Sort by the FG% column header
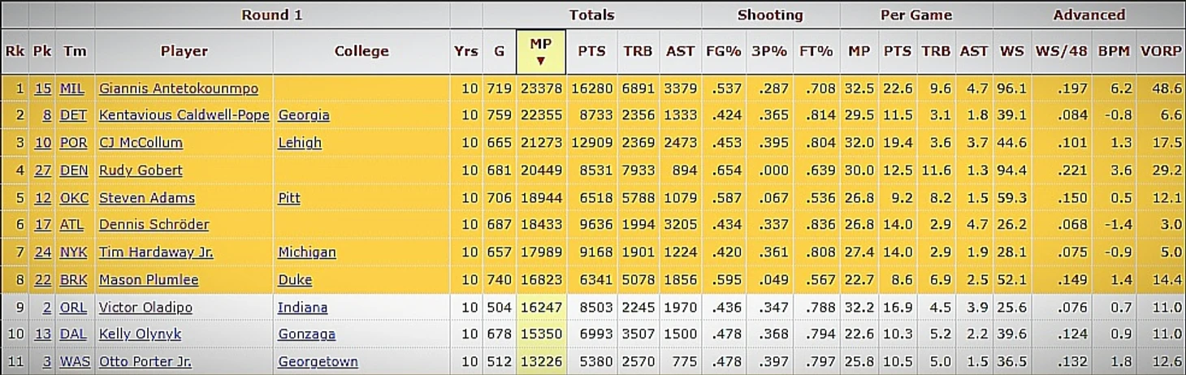This screenshot has height=375, width=1186. tap(724, 51)
